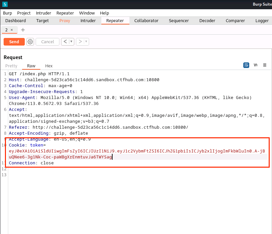Image resolution: width=272 pixels, height=234 pixels.
Task: Switch to the Collaborator tab
Action: coord(146,21)
